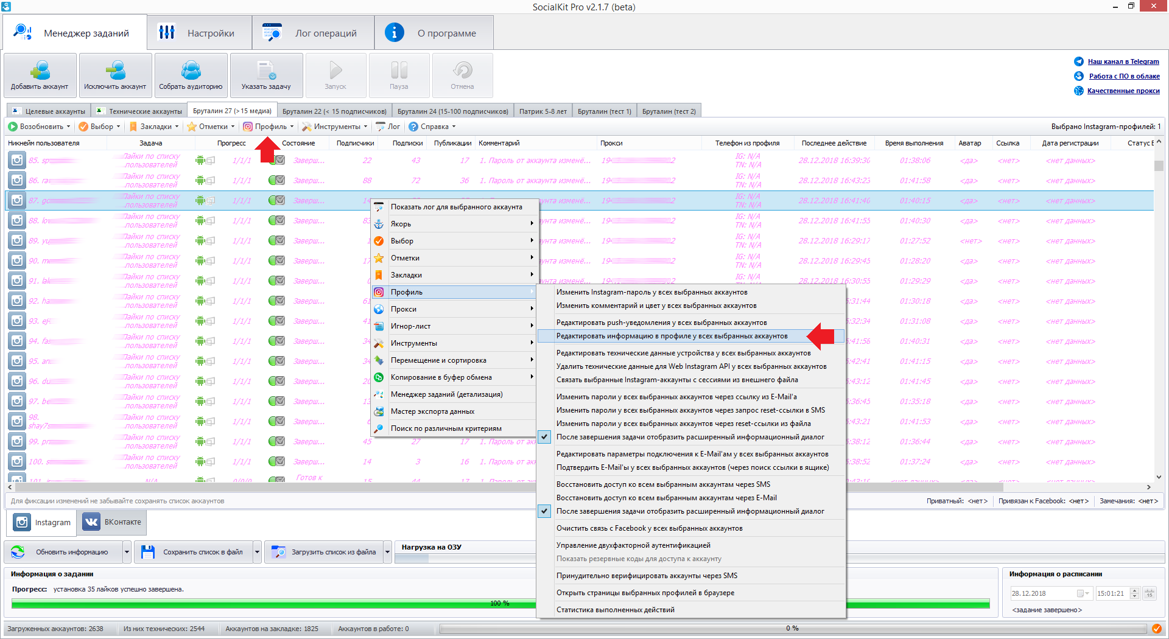This screenshot has width=1169, height=639.
Task: Toggle state switch in account row 86
Action: [x=277, y=181]
